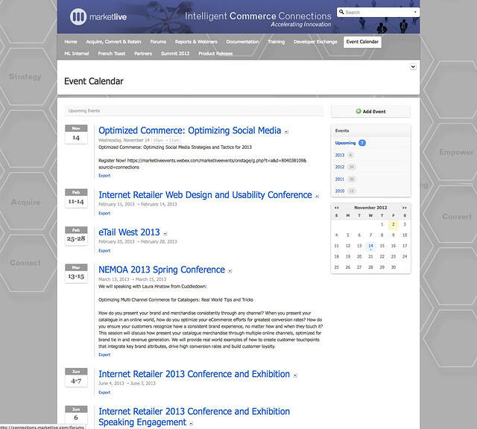Screen dimensions: 477x429
Task: Expand options arrow beside NEMOA 2013 Spring Conference
Action: (230, 271)
